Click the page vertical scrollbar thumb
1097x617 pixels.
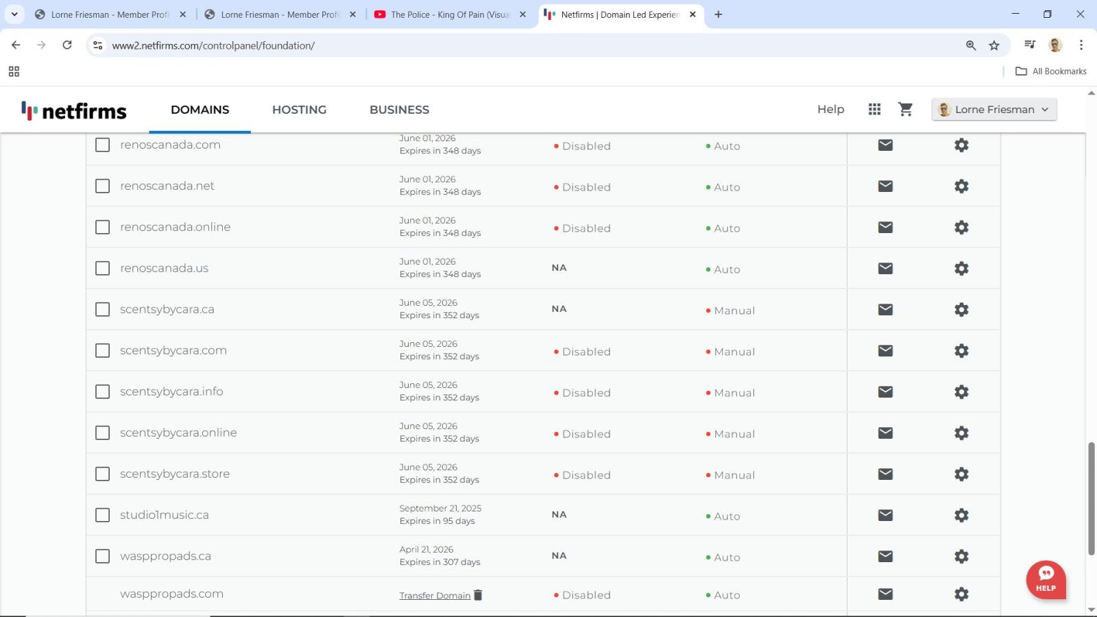click(1091, 498)
